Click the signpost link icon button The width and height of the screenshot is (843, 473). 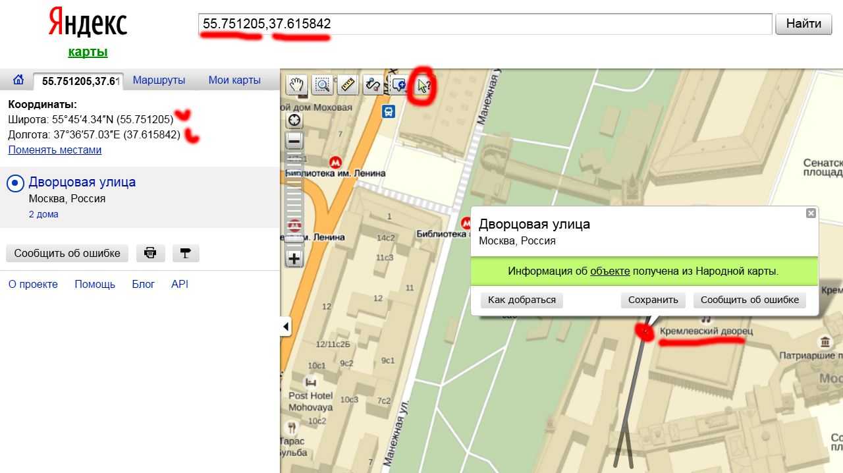tap(186, 253)
